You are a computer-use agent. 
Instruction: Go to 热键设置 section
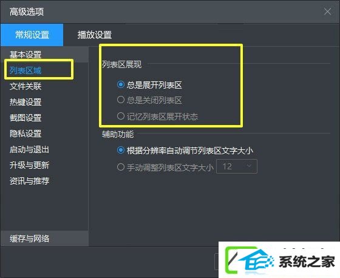tap(25, 102)
